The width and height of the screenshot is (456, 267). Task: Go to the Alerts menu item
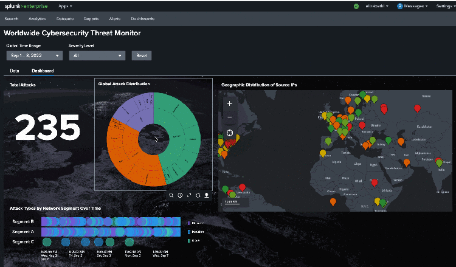tap(114, 19)
